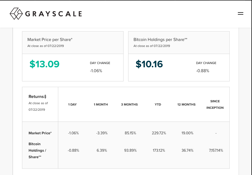Image resolution: width=252 pixels, height=175 pixels.
Task: Click the 12 MONTHS column header
Action: 186,104
